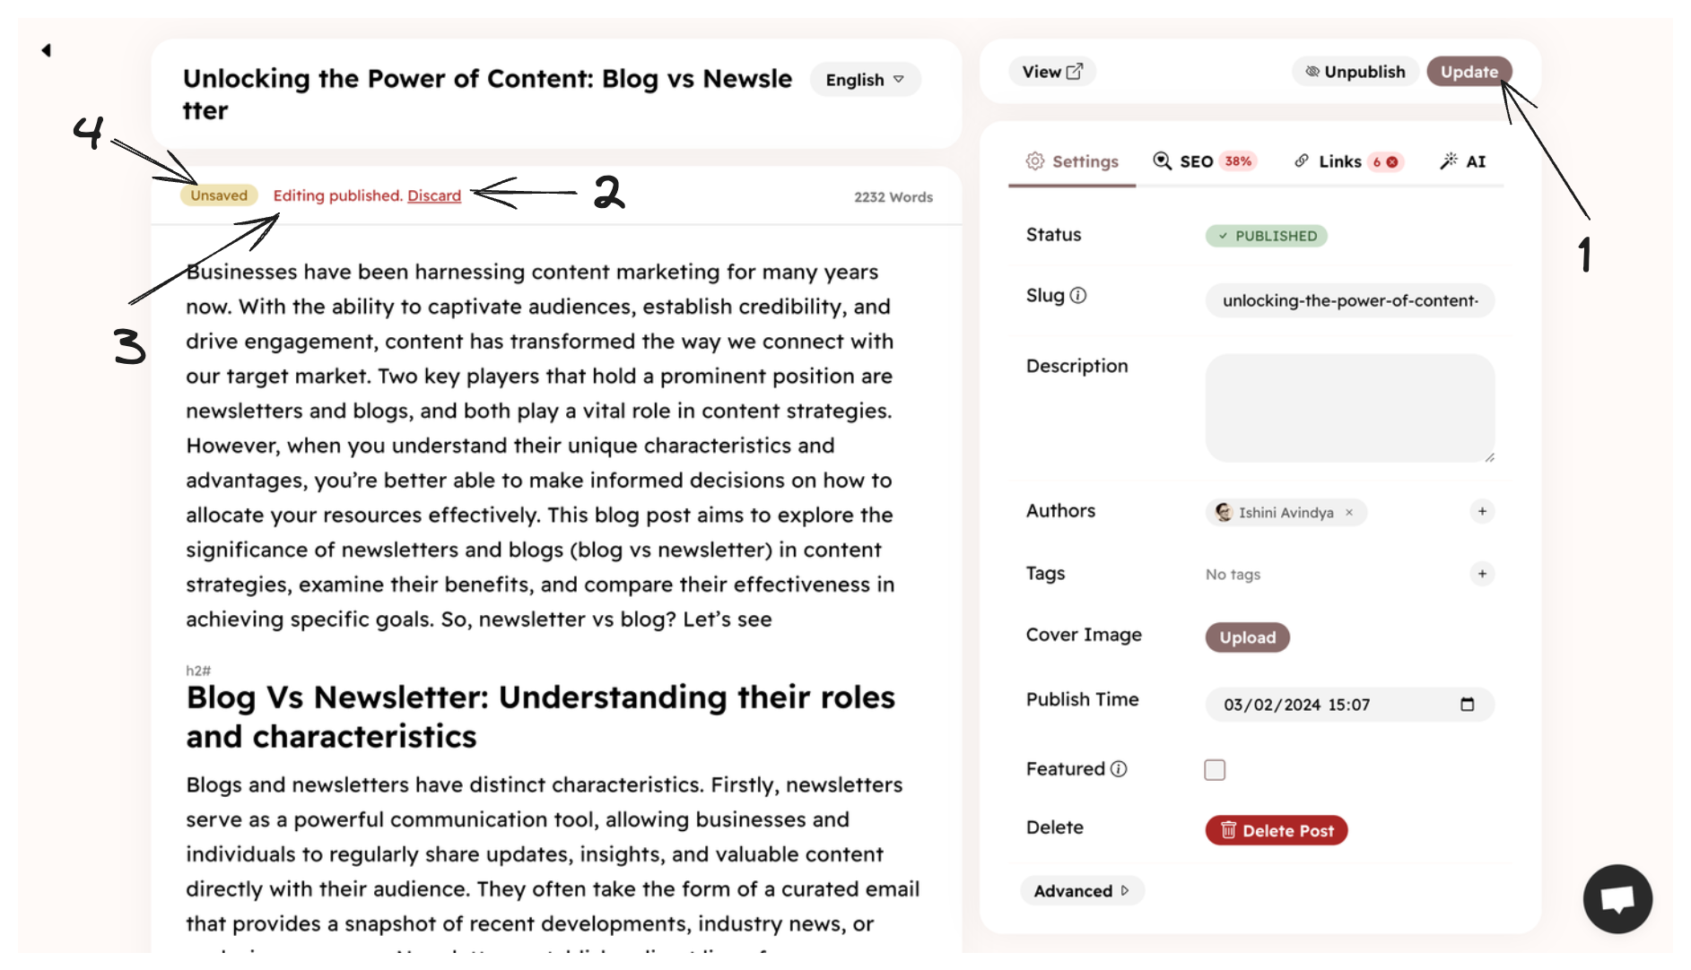Open calendar picker in Publish Time

click(x=1468, y=705)
